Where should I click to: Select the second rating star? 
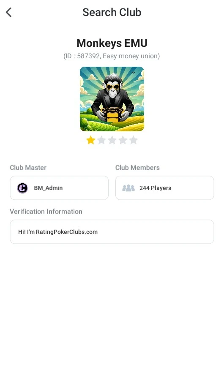coord(101,140)
